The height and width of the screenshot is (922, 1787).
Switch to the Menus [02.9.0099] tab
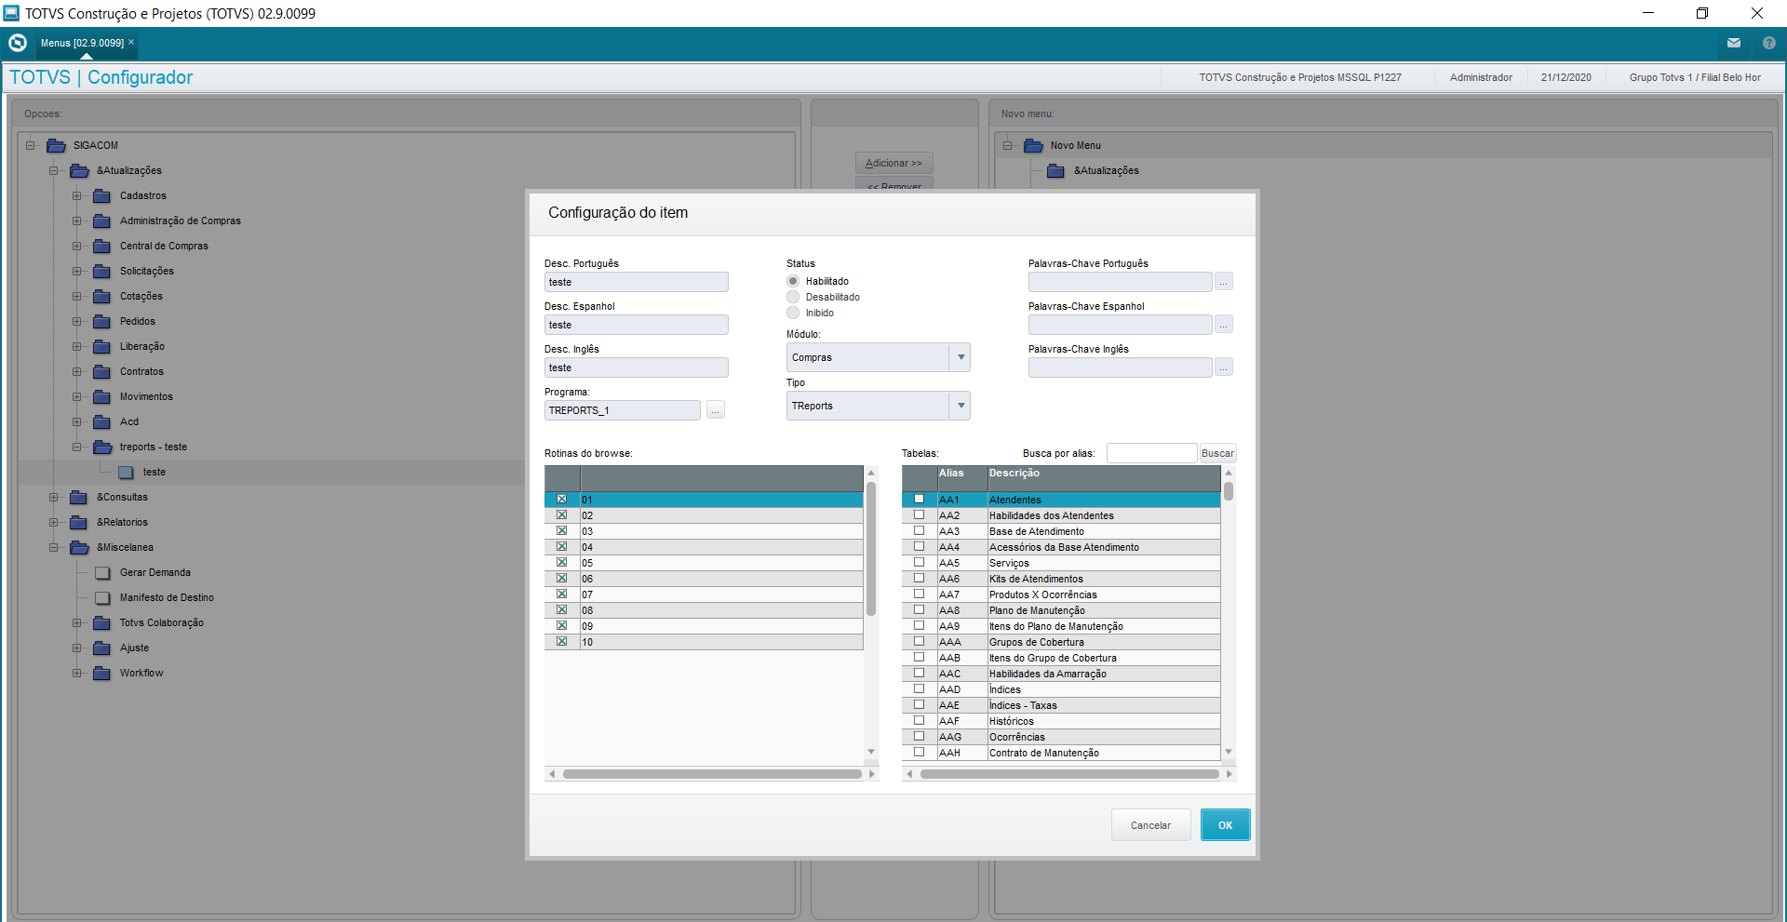point(82,43)
